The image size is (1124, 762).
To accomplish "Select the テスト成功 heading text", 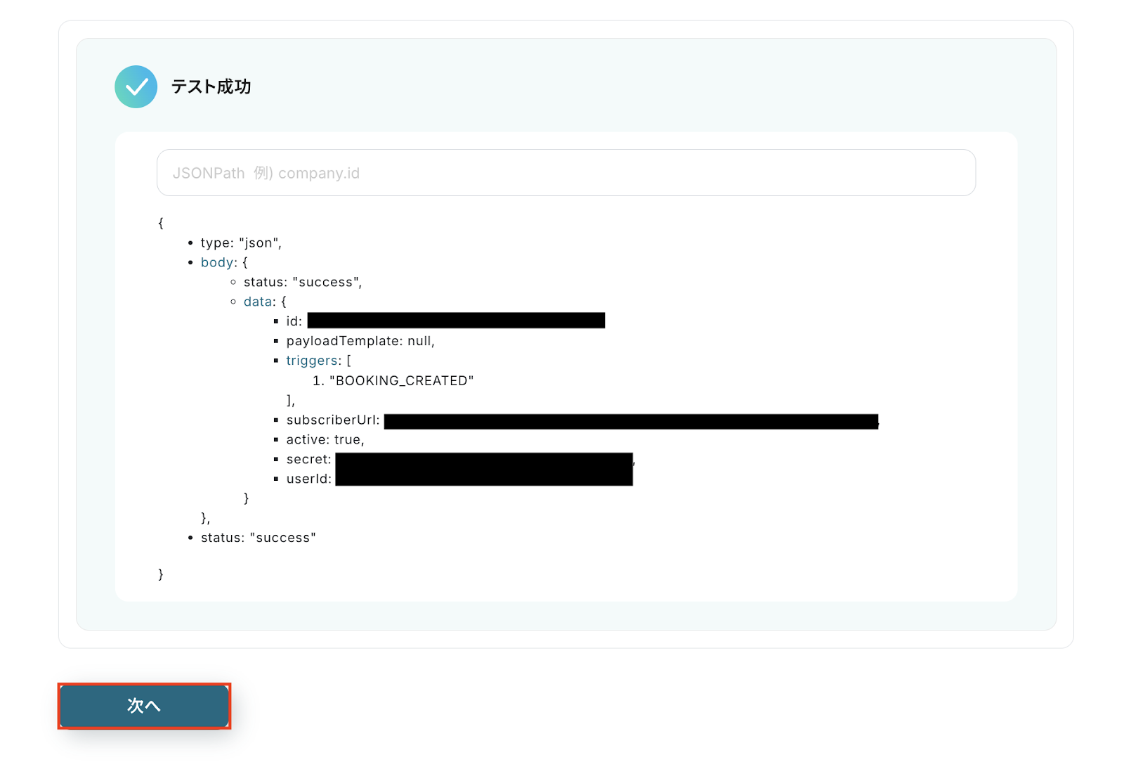I will (x=211, y=86).
